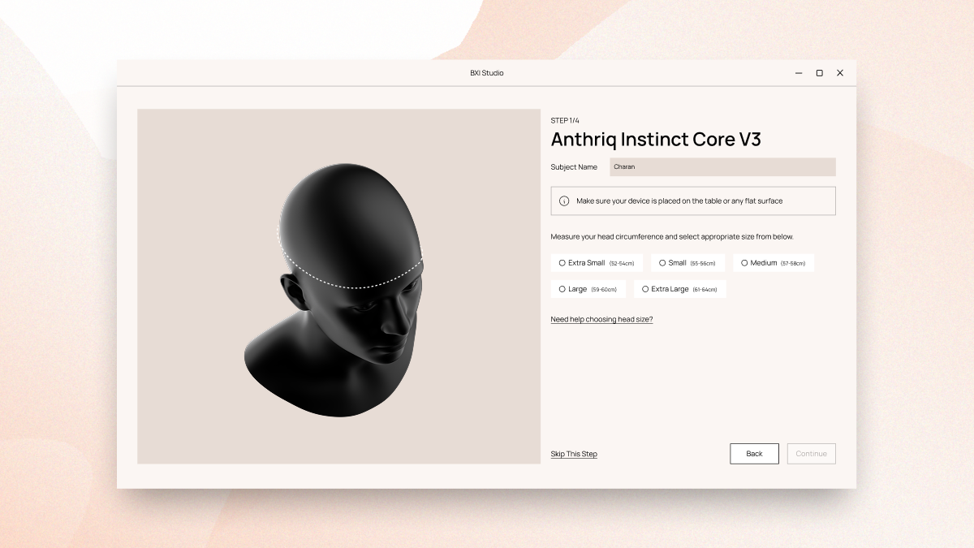Image resolution: width=974 pixels, height=548 pixels.
Task: Click the info icon in the notice banner
Action: (564, 201)
